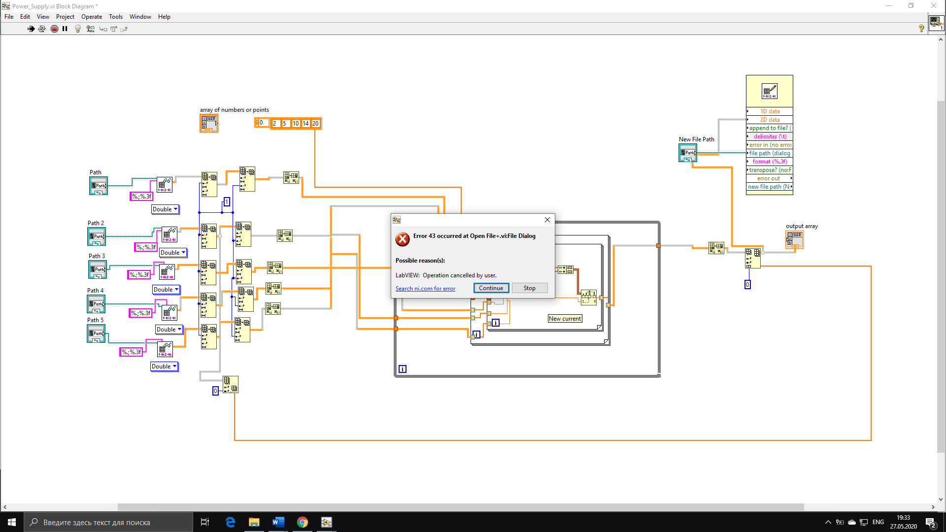Click the Write Delimited Spreadsheet icon

pos(769,92)
